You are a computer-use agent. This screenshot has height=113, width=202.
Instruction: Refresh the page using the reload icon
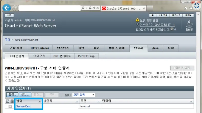pyautogui.click(x=94, y=8)
